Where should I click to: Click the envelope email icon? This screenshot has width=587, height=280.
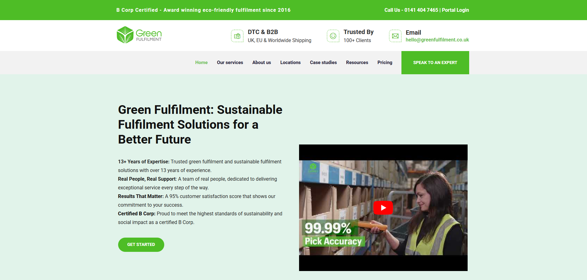pos(395,36)
